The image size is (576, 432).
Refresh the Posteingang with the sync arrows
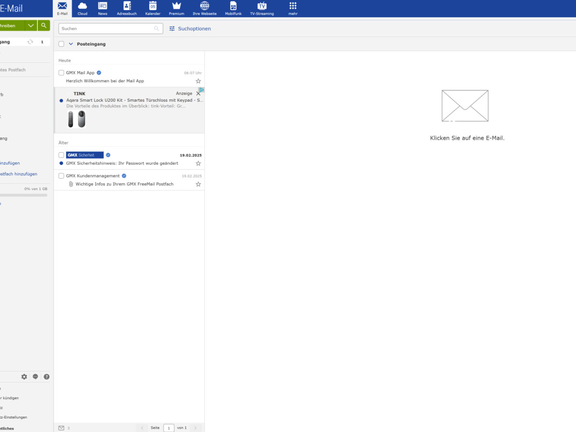coord(30,41)
